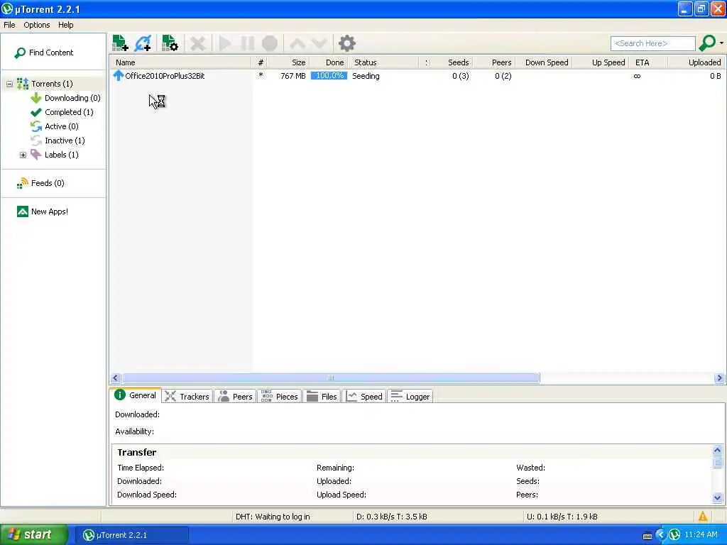This screenshot has width=727, height=545.
Task: Click the green search magnifier icon
Action: 707,43
